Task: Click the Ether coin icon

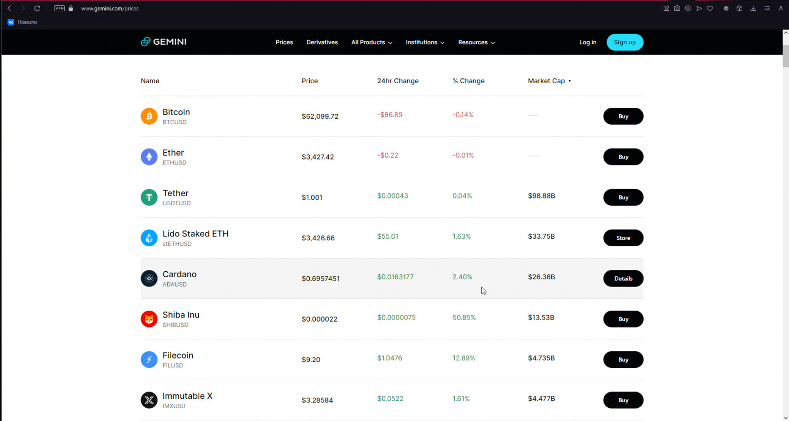Action: click(x=149, y=157)
